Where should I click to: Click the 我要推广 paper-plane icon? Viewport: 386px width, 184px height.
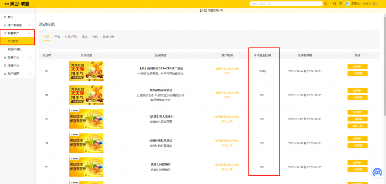[5, 33]
